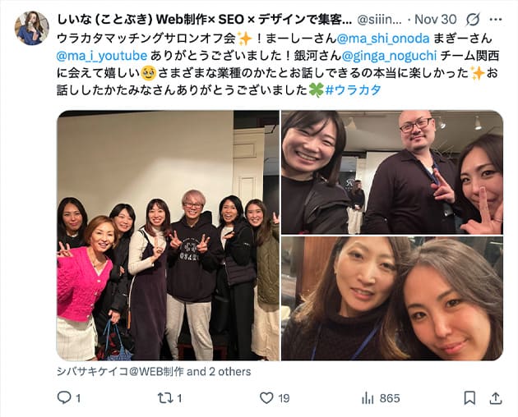Image resolution: width=518 pixels, height=417 pixels.
Task: Click the Grok circle-slash icon
Action: pyautogui.click(x=473, y=20)
